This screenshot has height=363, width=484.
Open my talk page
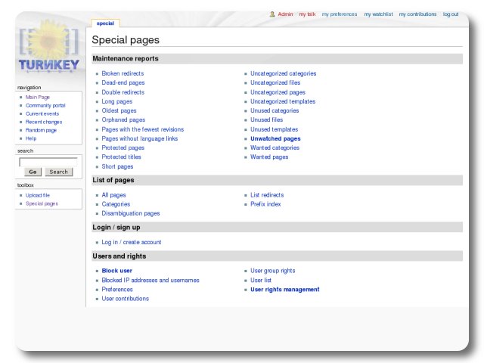click(x=307, y=14)
